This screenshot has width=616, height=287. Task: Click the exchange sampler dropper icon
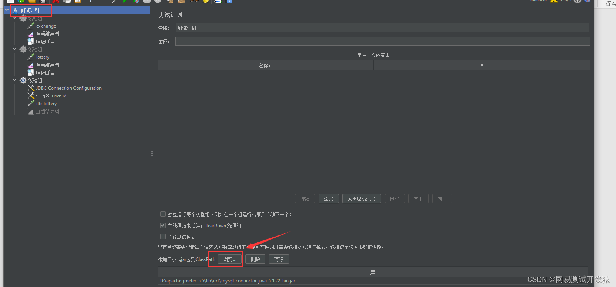[31, 26]
